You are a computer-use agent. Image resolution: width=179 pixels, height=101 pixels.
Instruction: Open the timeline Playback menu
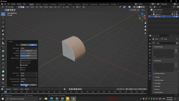click(x=9, y=89)
